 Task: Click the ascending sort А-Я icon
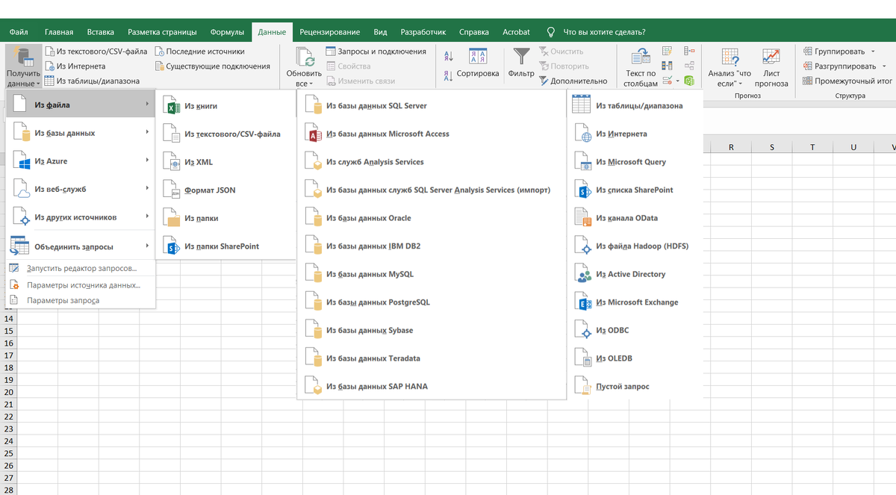449,56
